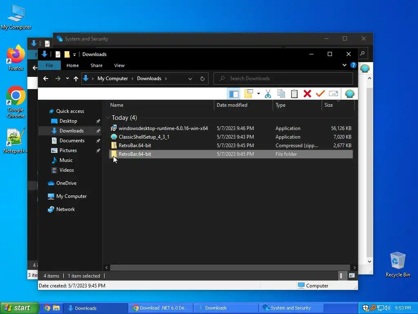This screenshot has height=314, width=418.
Task: Open Classic Shell settings shell icon
Action: [x=349, y=94]
